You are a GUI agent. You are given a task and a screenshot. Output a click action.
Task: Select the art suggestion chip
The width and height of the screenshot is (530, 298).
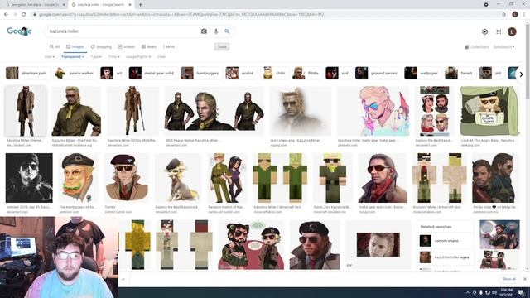click(112, 74)
